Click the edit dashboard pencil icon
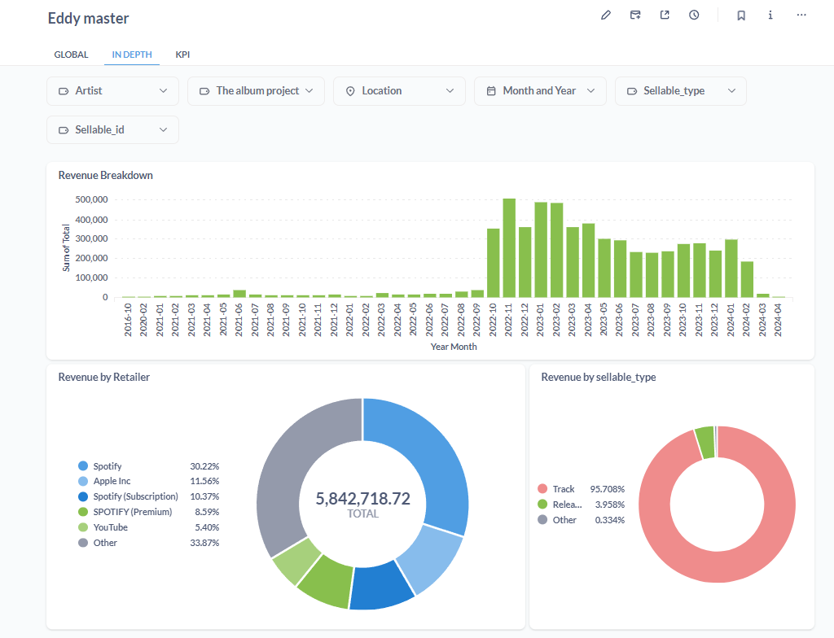 [605, 15]
